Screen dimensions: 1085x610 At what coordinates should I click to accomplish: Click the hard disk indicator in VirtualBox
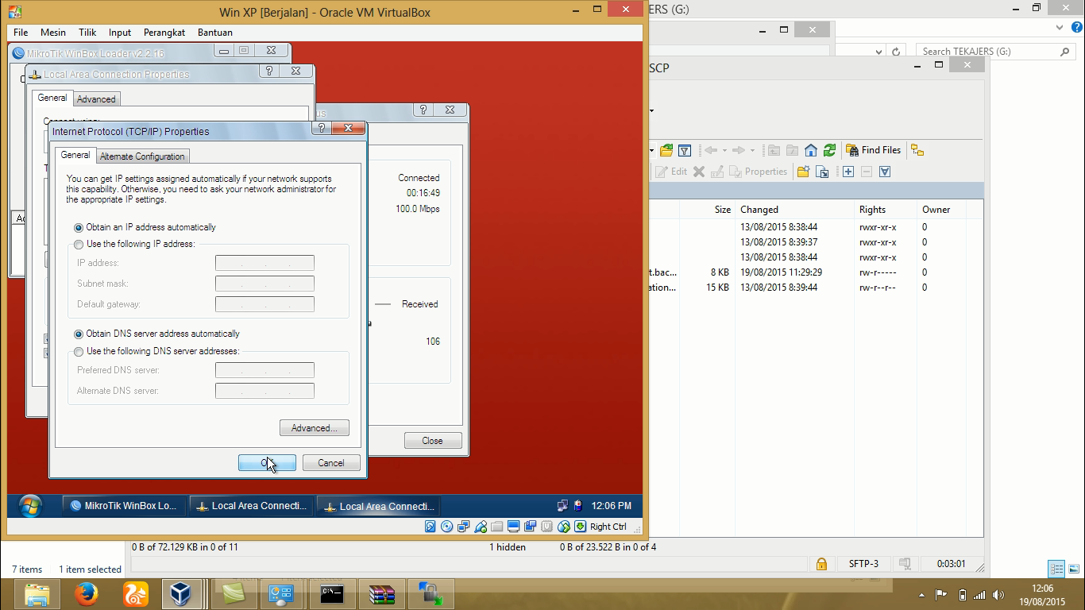[430, 527]
